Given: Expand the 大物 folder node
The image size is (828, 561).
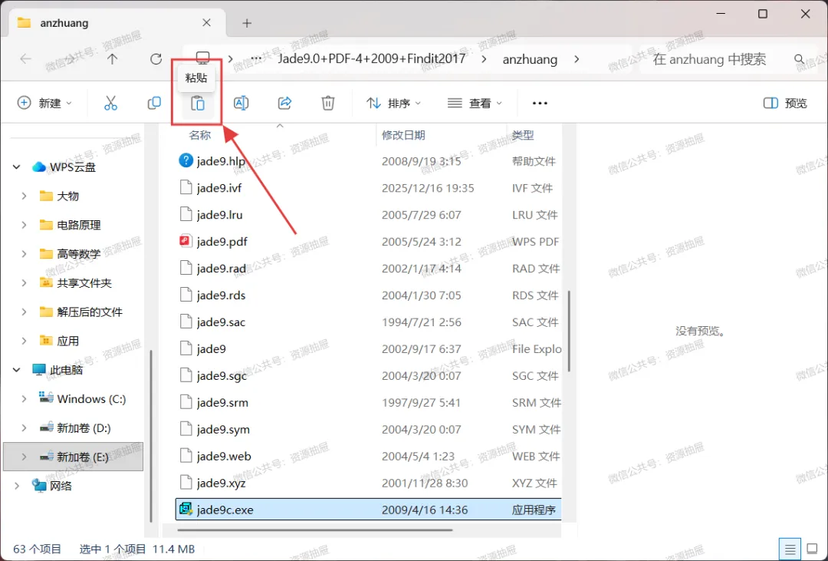Looking at the screenshot, I should (x=24, y=196).
